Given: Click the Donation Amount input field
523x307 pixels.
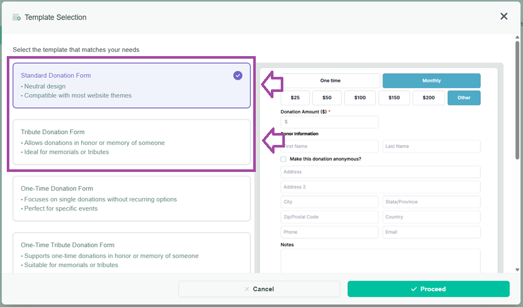Looking at the screenshot, I should pyautogui.click(x=330, y=122).
